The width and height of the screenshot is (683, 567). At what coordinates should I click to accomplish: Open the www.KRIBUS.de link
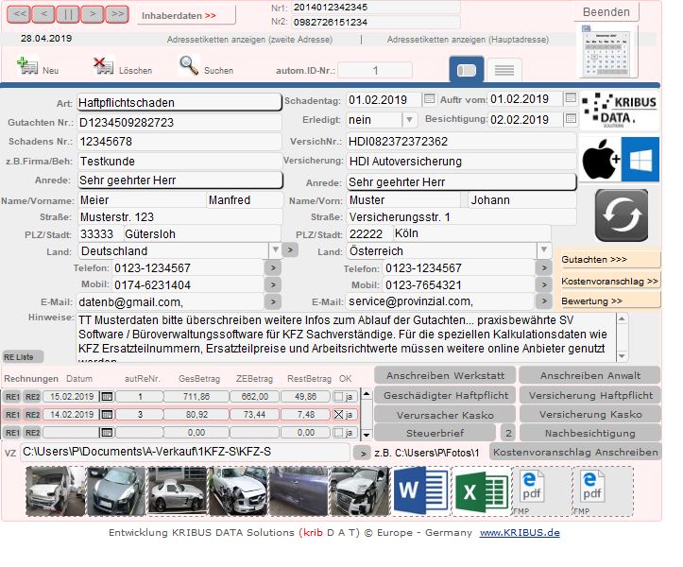520,533
